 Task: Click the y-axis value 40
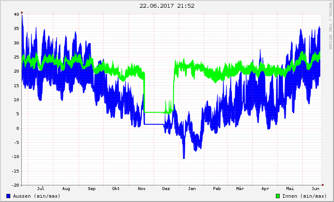click(16, 15)
